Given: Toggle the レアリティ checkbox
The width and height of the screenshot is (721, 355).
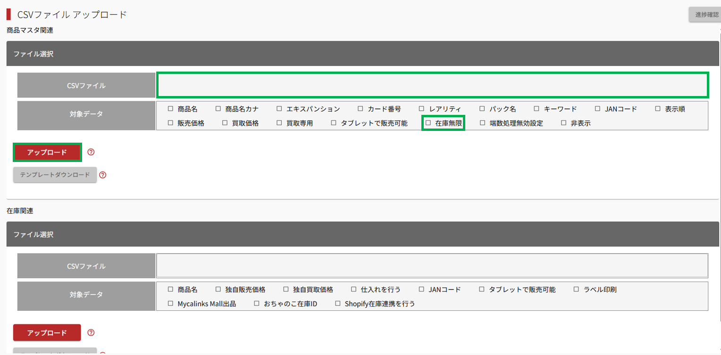Looking at the screenshot, I should (x=422, y=109).
